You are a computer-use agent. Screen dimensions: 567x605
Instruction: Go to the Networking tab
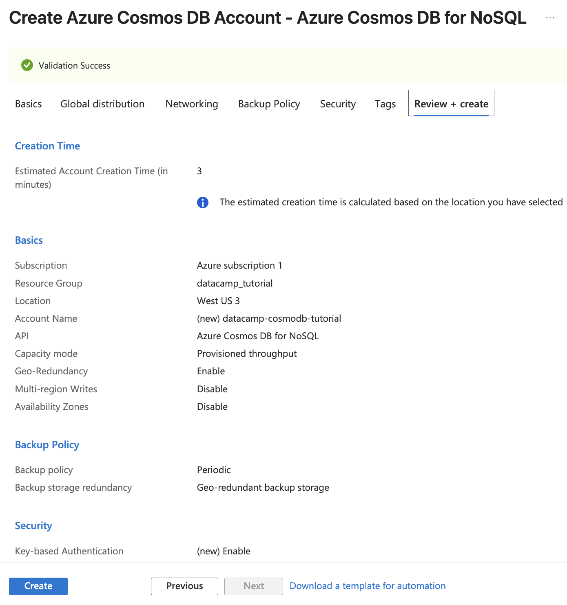192,104
